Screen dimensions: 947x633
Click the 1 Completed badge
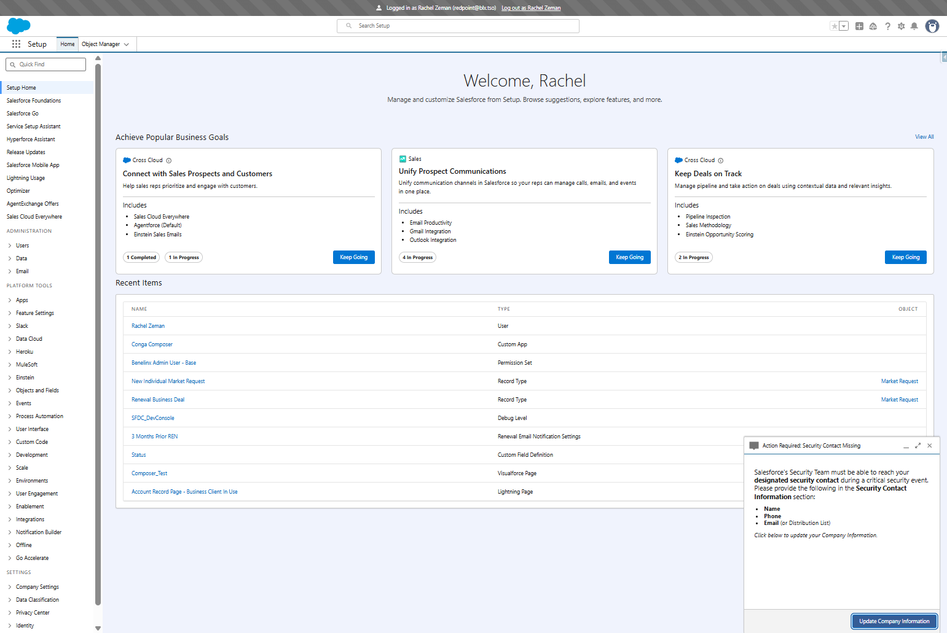[141, 257]
